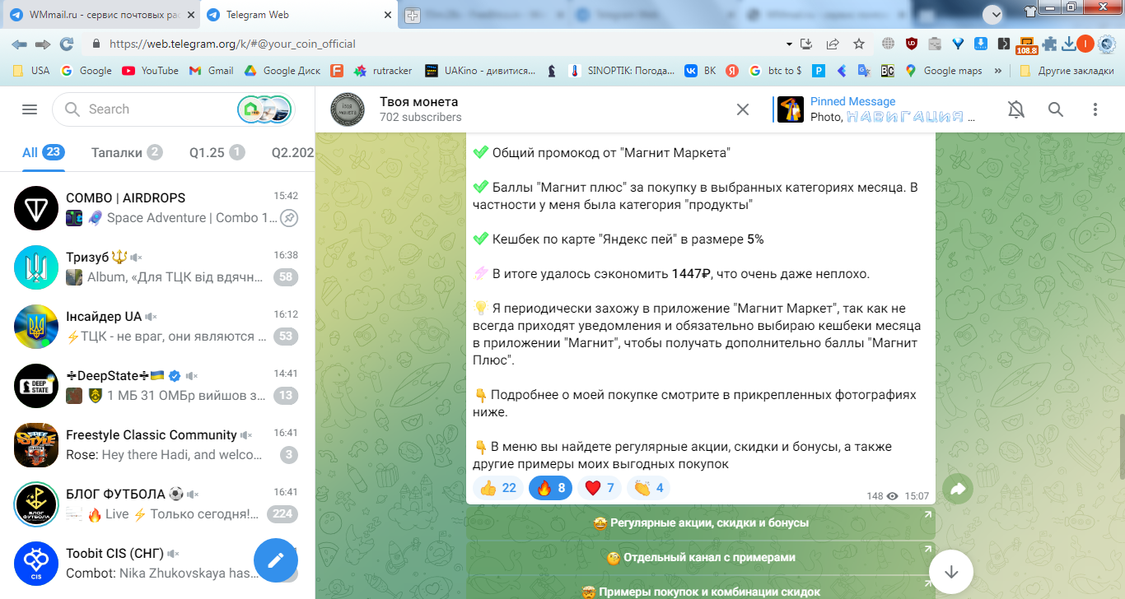Open the puzzle piece extensions menu

[x=1049, y=44]
